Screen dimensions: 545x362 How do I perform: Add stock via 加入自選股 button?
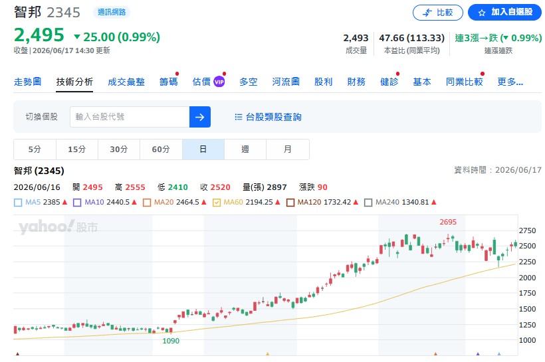[x=504, y=13]
